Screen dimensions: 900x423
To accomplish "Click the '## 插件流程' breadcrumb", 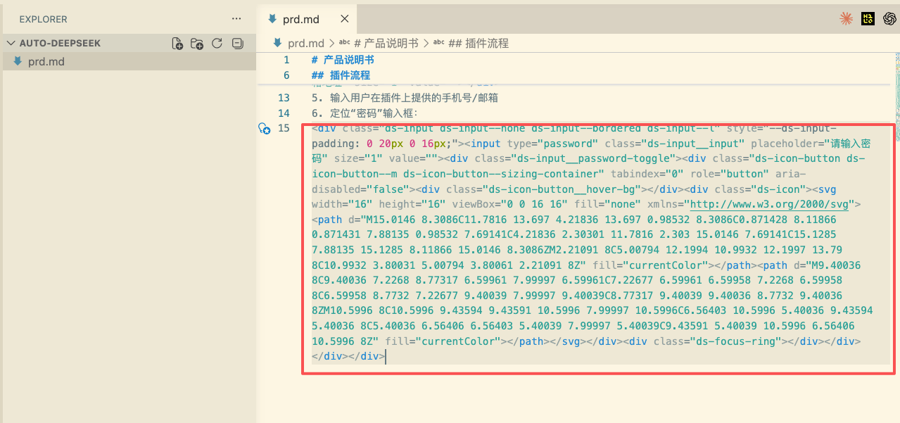I will point(478,44).
